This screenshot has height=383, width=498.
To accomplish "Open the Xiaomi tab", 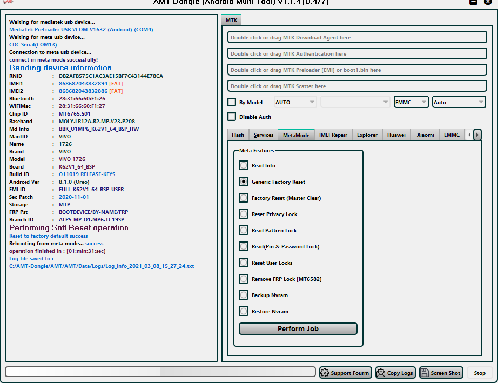I will (425, 135).
